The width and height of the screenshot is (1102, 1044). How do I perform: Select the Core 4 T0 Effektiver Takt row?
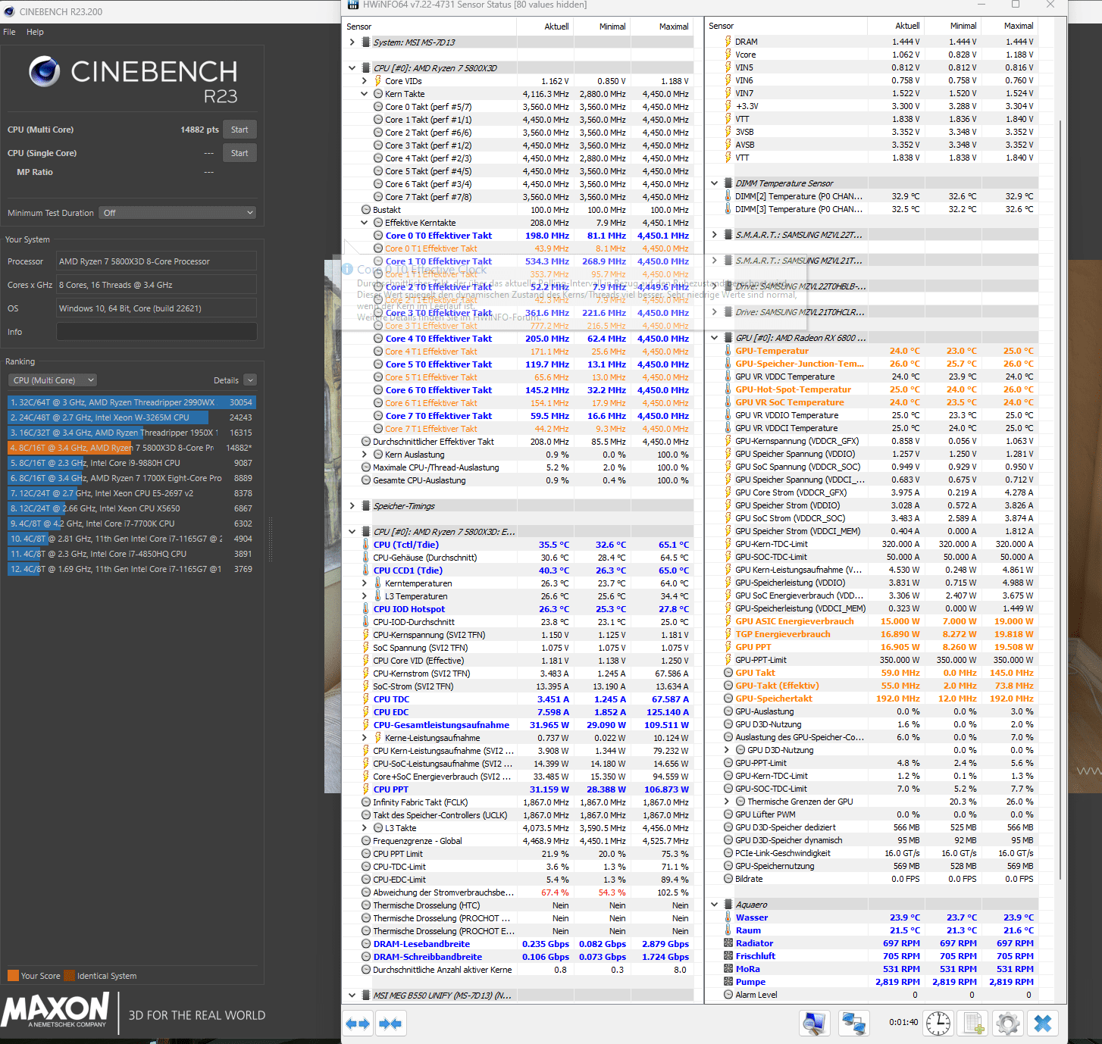point(519,339)
